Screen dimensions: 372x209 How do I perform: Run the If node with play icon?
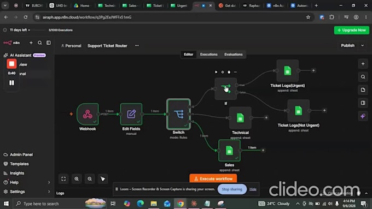[x=216, y=72]
